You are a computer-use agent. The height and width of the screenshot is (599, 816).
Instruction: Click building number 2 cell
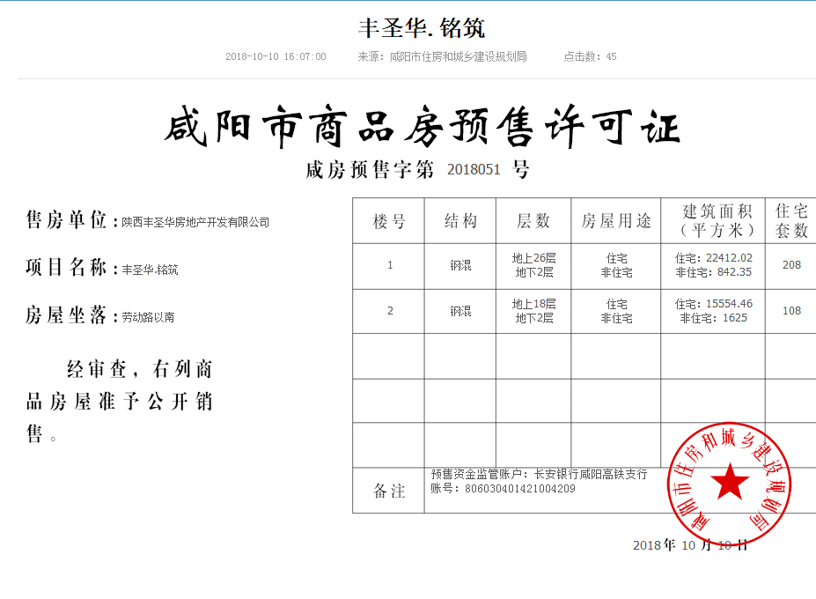tap(390, 311)
